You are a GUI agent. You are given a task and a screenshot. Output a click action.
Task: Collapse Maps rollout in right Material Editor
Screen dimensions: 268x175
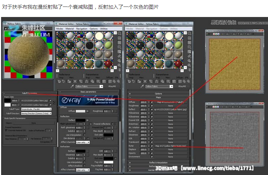click(158, 97)
